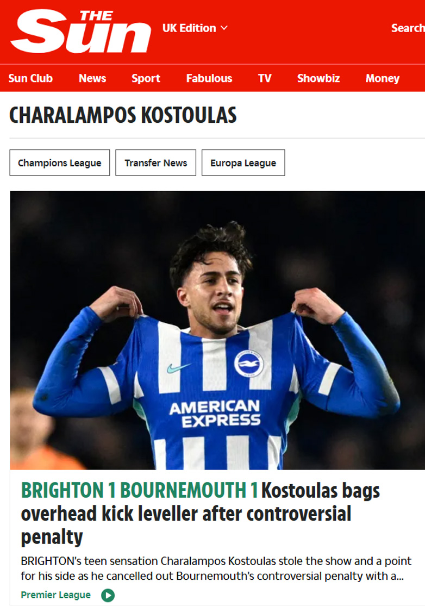
Task: Open the Kostoulas celebration photo
Action: (217, 330)
